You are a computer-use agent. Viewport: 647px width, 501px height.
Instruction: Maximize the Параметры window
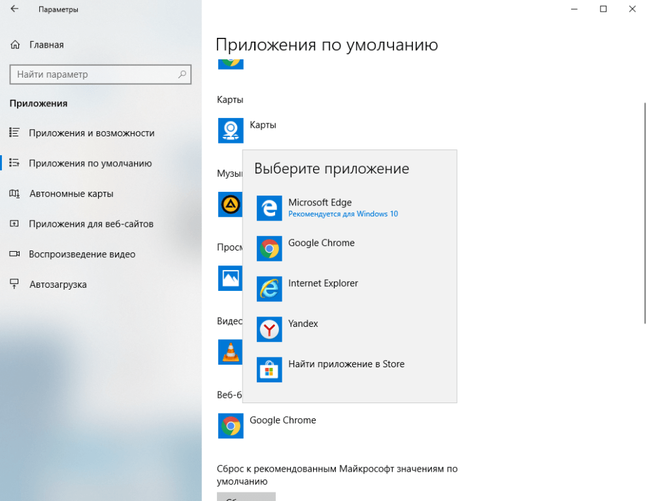(x=603, y=9)
